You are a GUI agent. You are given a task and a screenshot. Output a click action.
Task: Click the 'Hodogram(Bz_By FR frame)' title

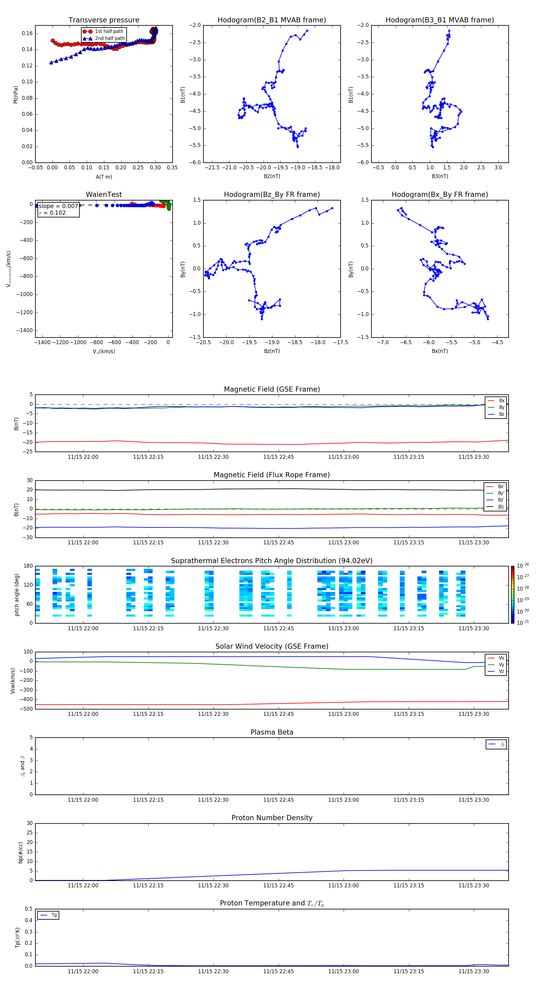click(x=272, y=194)
